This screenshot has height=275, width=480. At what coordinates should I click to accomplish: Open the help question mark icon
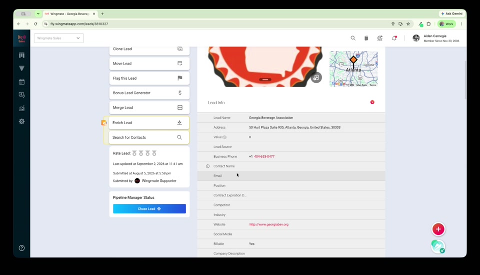coord(21,248)
